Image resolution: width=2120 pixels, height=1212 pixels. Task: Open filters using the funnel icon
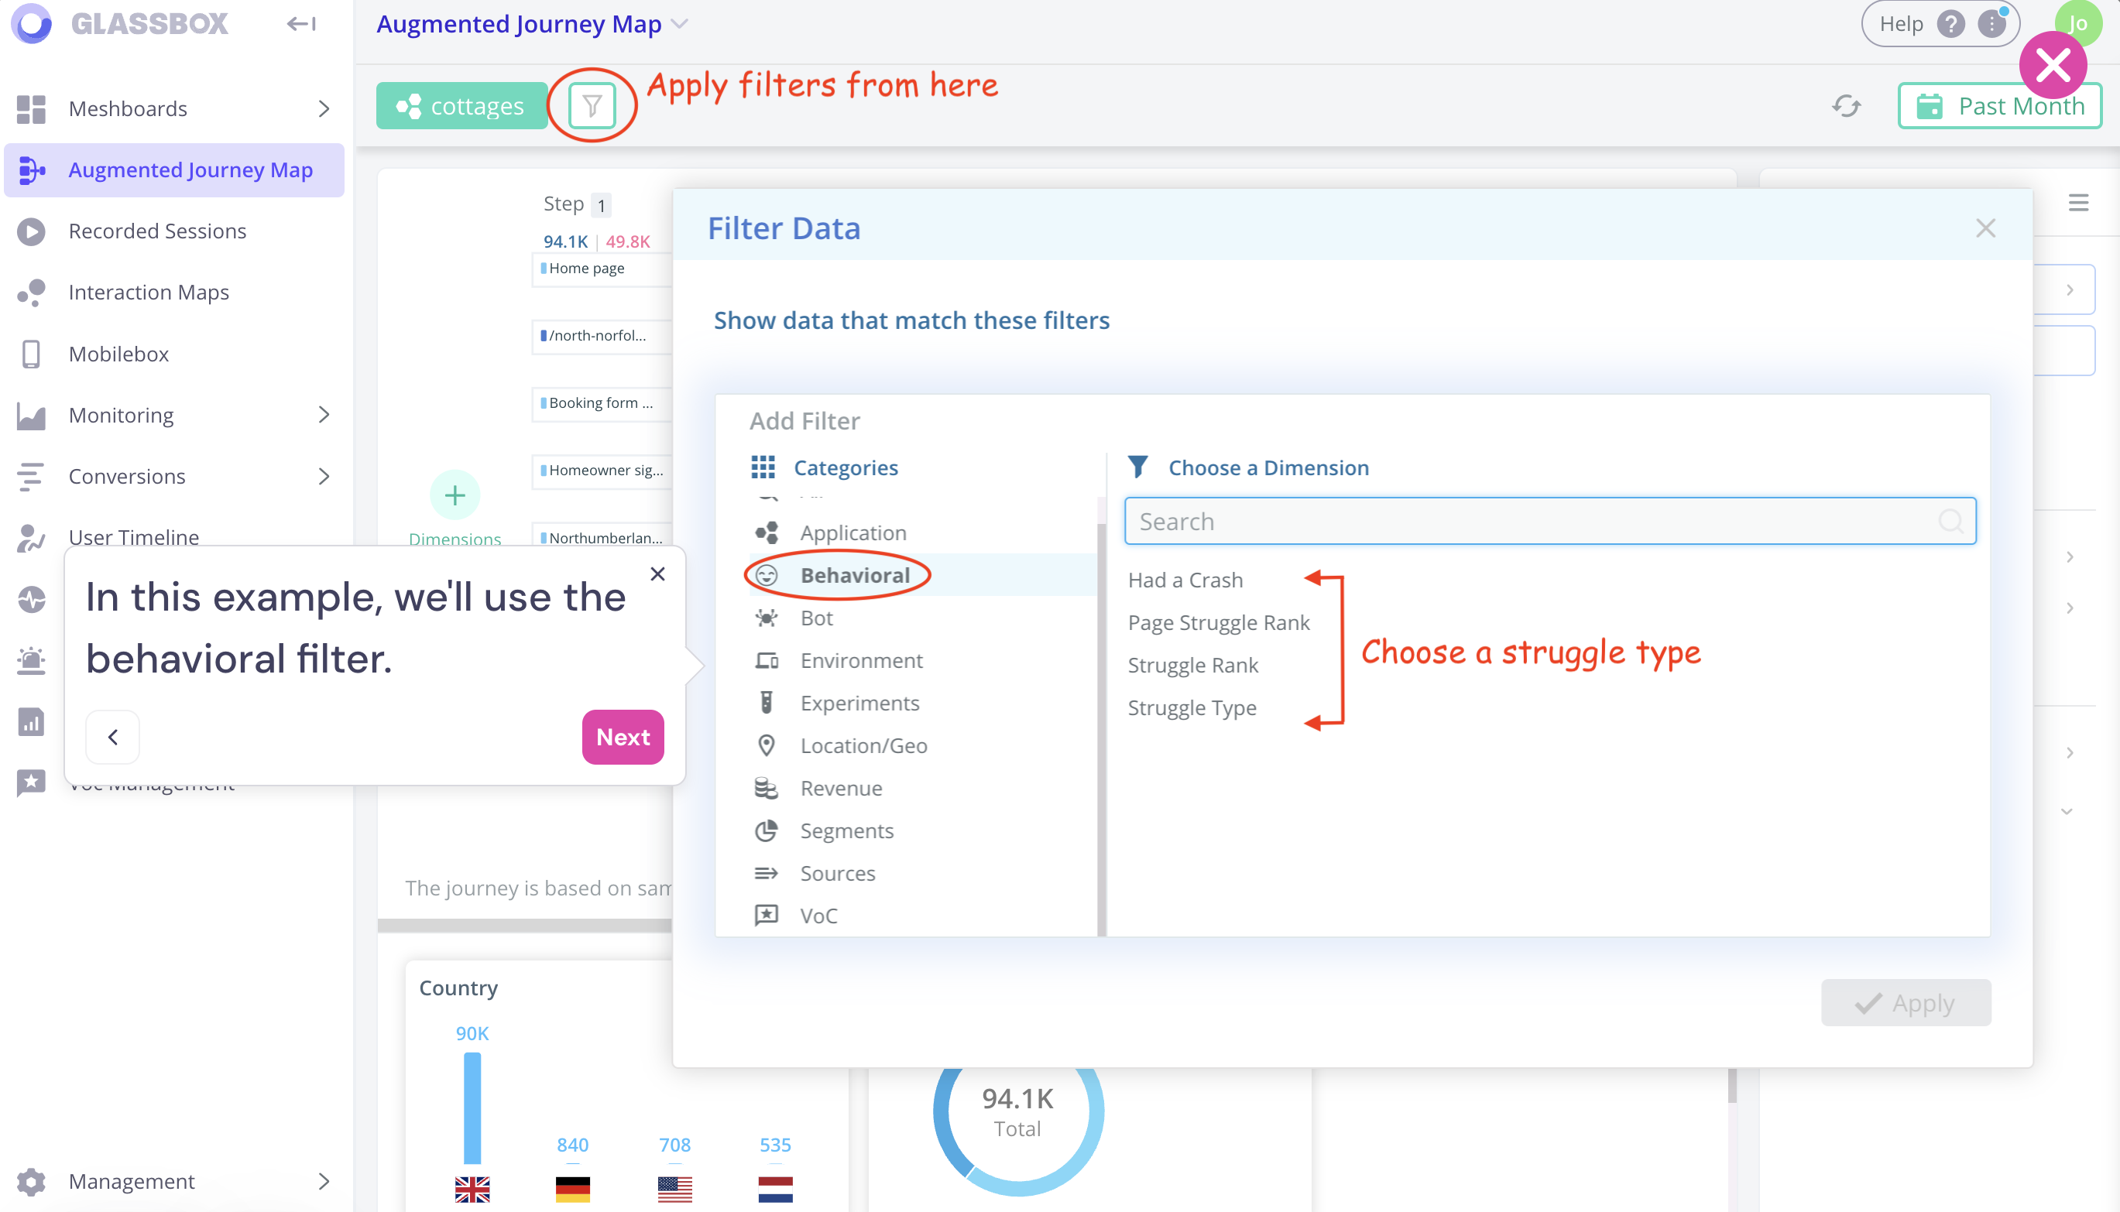592,105
